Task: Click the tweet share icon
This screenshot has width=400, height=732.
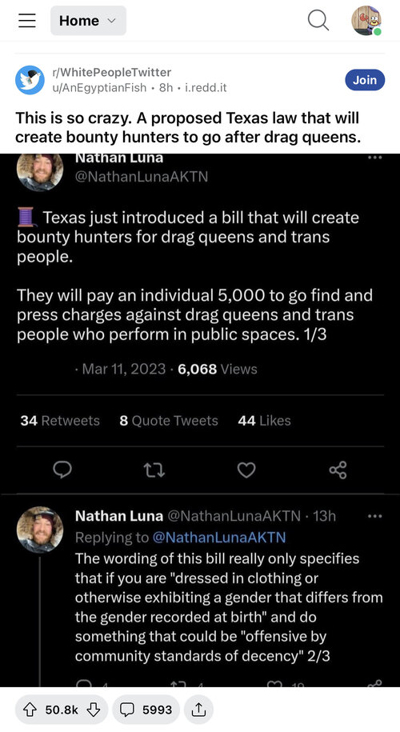Action: click(338, 470)
